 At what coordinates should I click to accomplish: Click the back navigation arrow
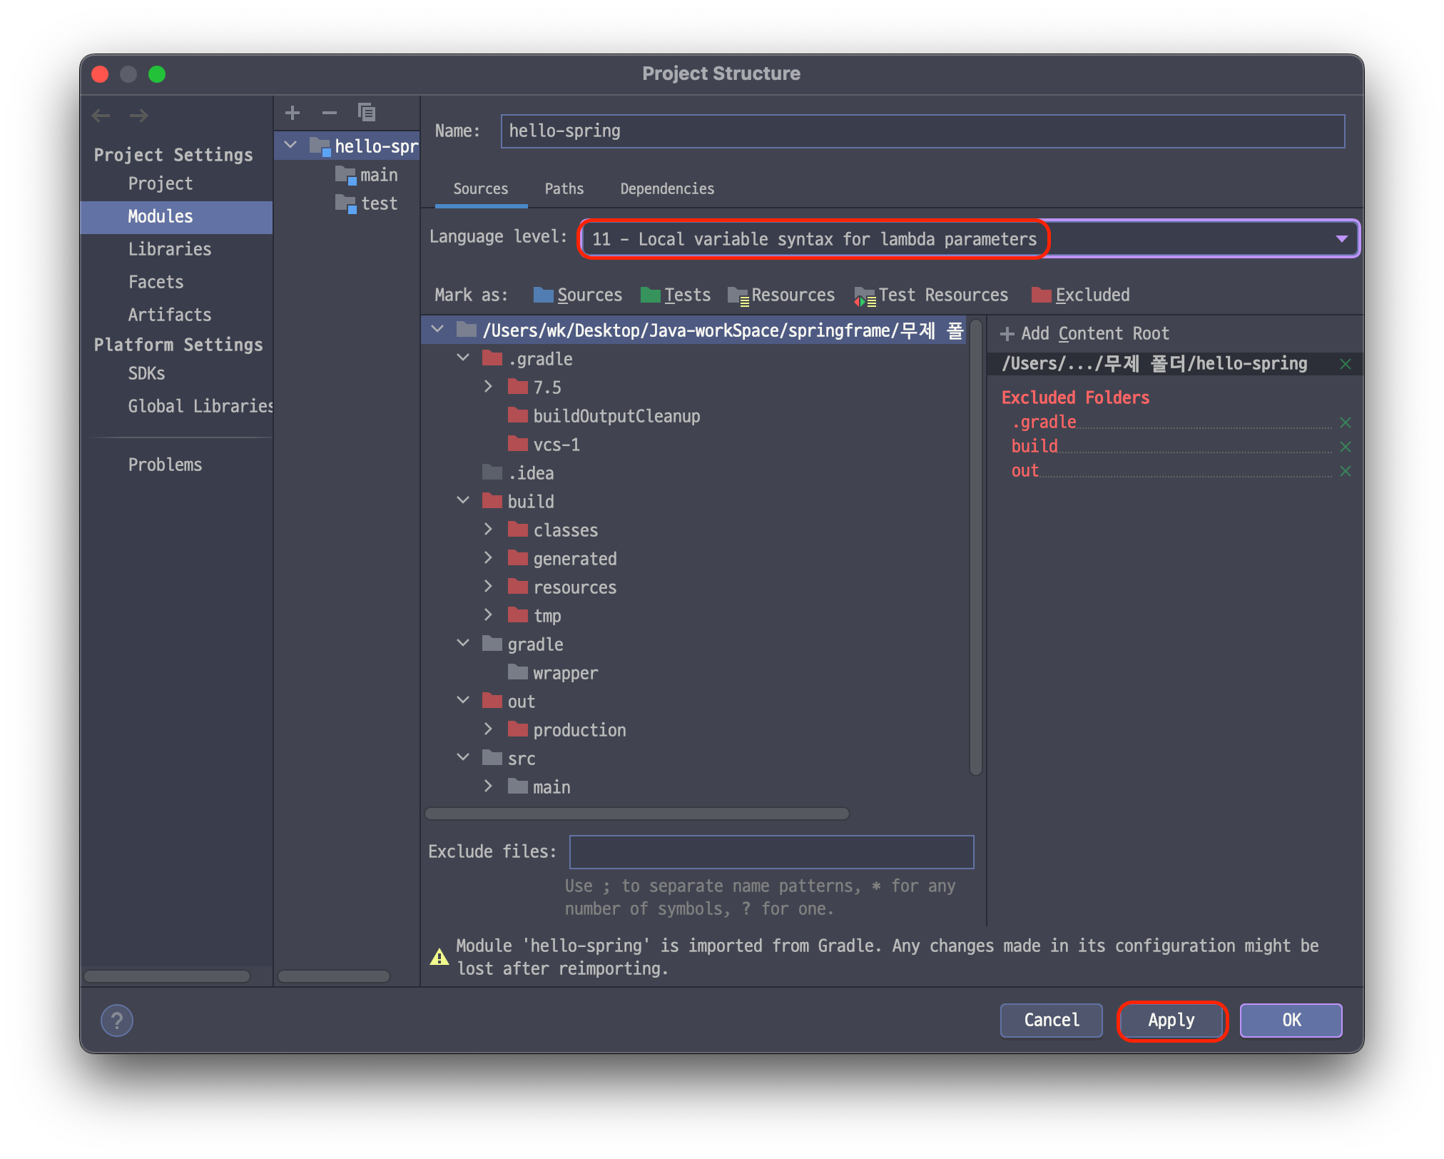pyautogui.click(x=101, y=116)
